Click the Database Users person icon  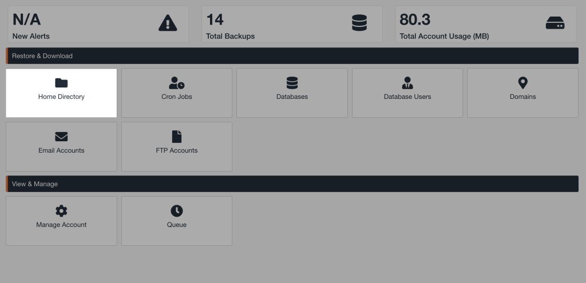pyautogui.click(x=407, y=83)
